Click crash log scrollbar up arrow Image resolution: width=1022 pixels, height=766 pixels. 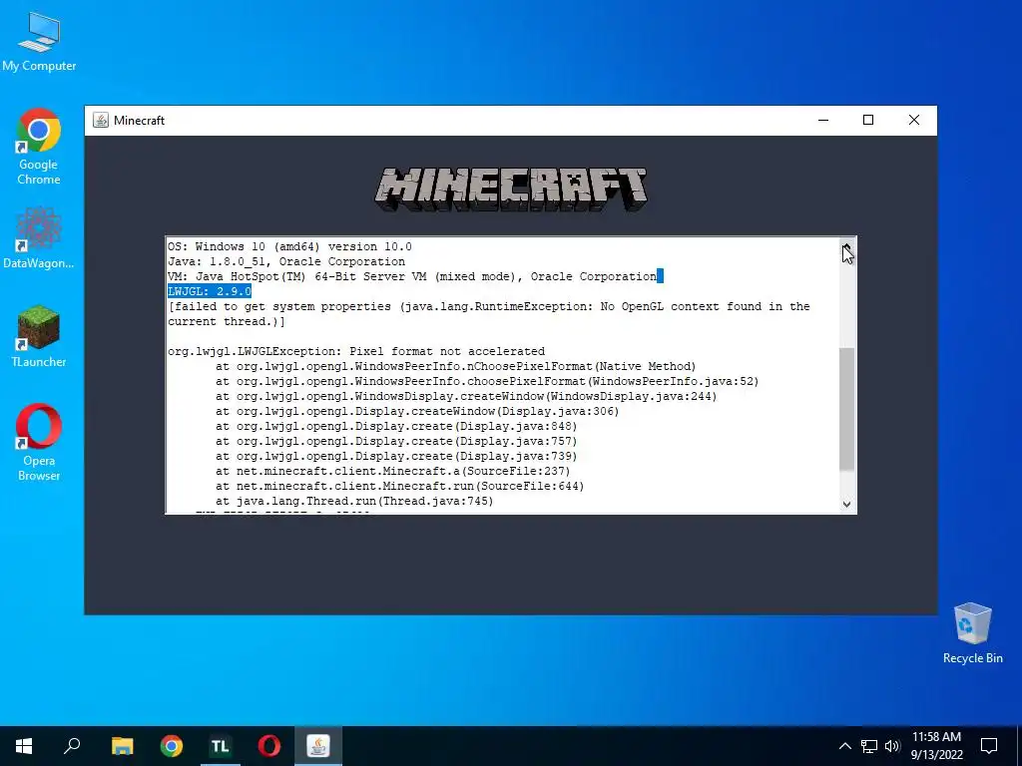click(x=846, y=247)
